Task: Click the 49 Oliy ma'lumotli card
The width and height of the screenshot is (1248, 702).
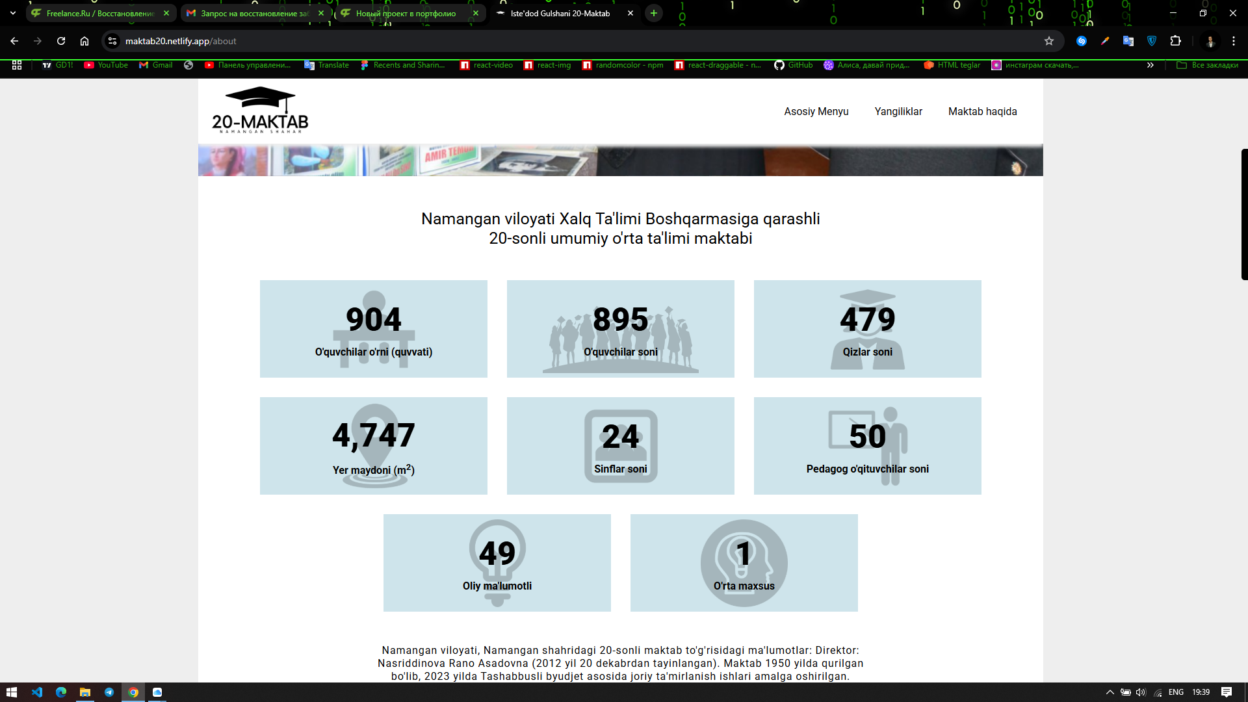Action: pyautogui.click(x=497, y=563)
